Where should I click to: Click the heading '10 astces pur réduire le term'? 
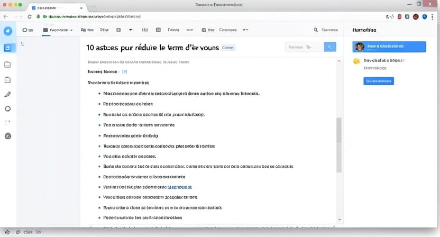(x=135, y=48)
